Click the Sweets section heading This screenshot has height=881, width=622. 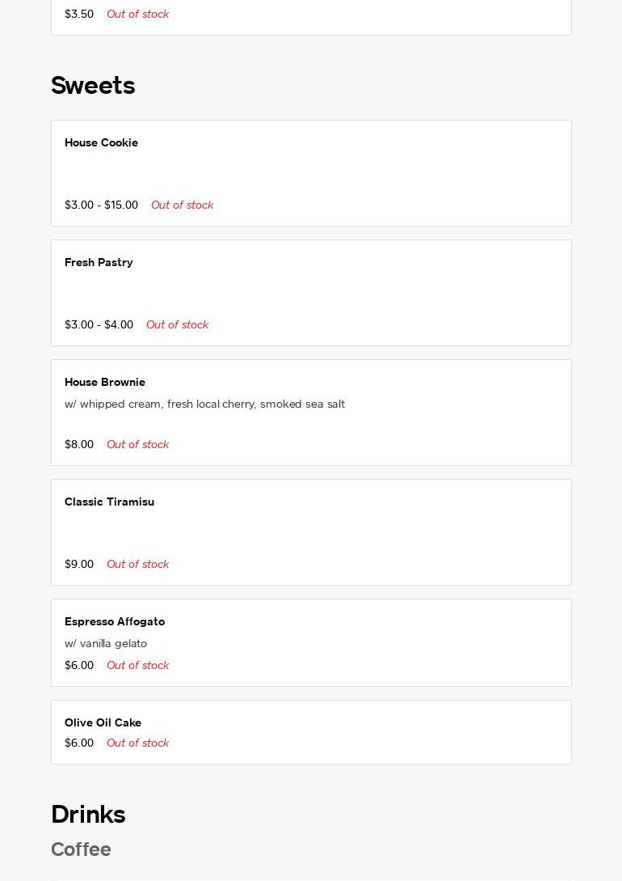coord(93,86)
